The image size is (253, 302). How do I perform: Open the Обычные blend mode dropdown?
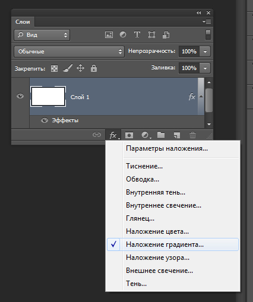point(69,52)
